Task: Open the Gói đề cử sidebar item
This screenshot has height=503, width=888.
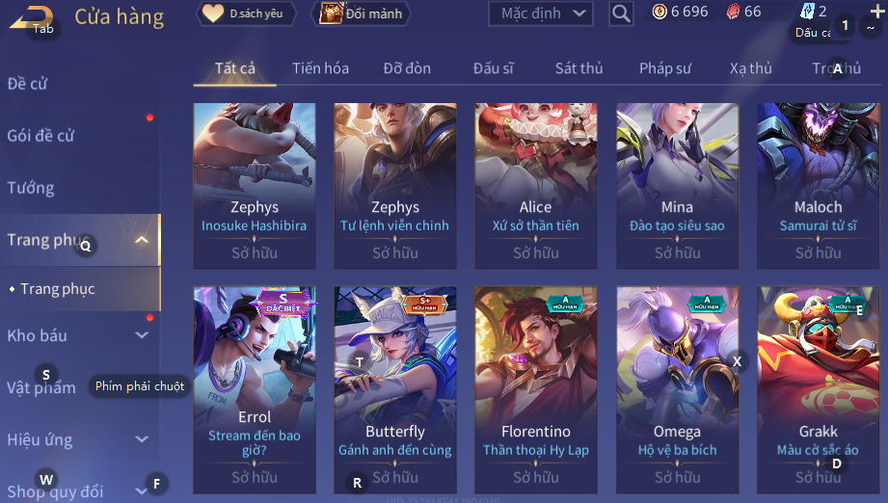Action: pyautogui.click(x=40, y=135)
